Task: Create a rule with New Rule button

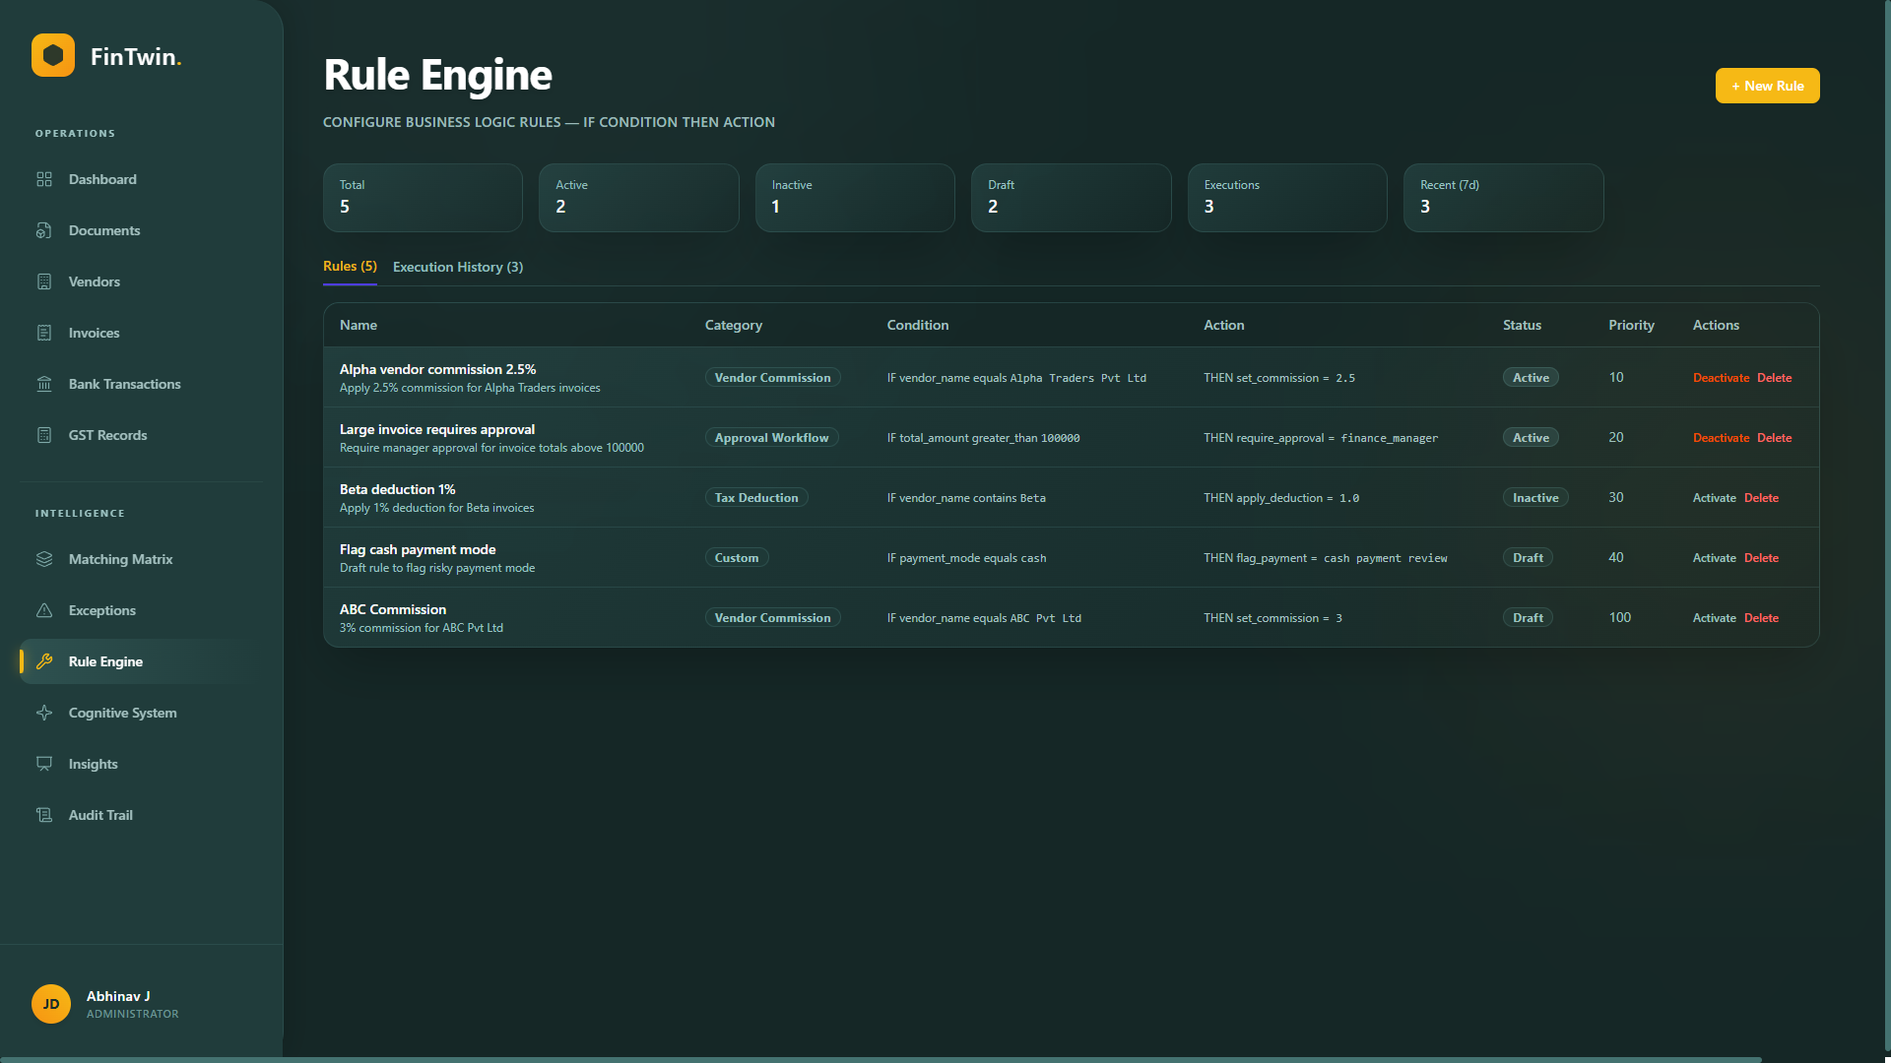Action: click(x=1767, y=86)
